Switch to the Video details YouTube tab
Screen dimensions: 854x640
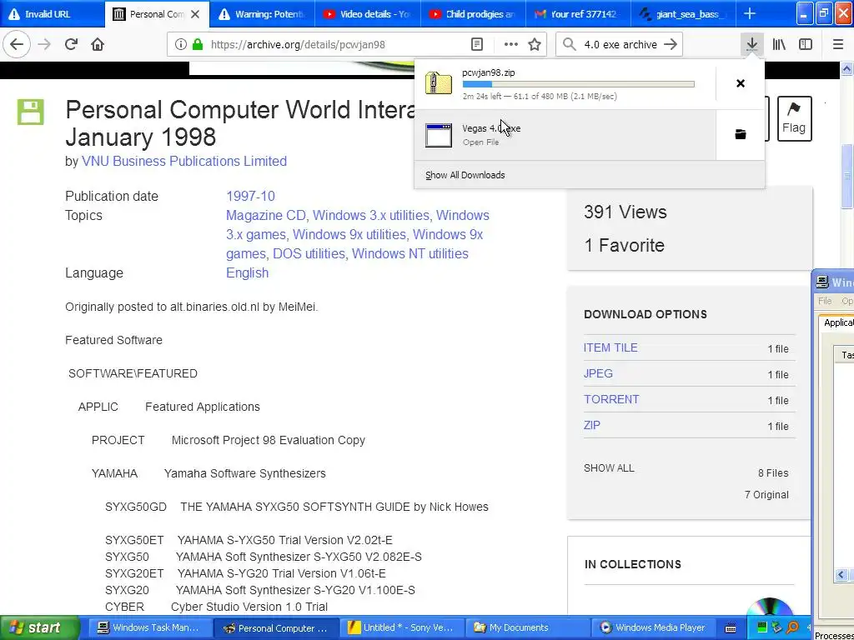click(368, 14)
